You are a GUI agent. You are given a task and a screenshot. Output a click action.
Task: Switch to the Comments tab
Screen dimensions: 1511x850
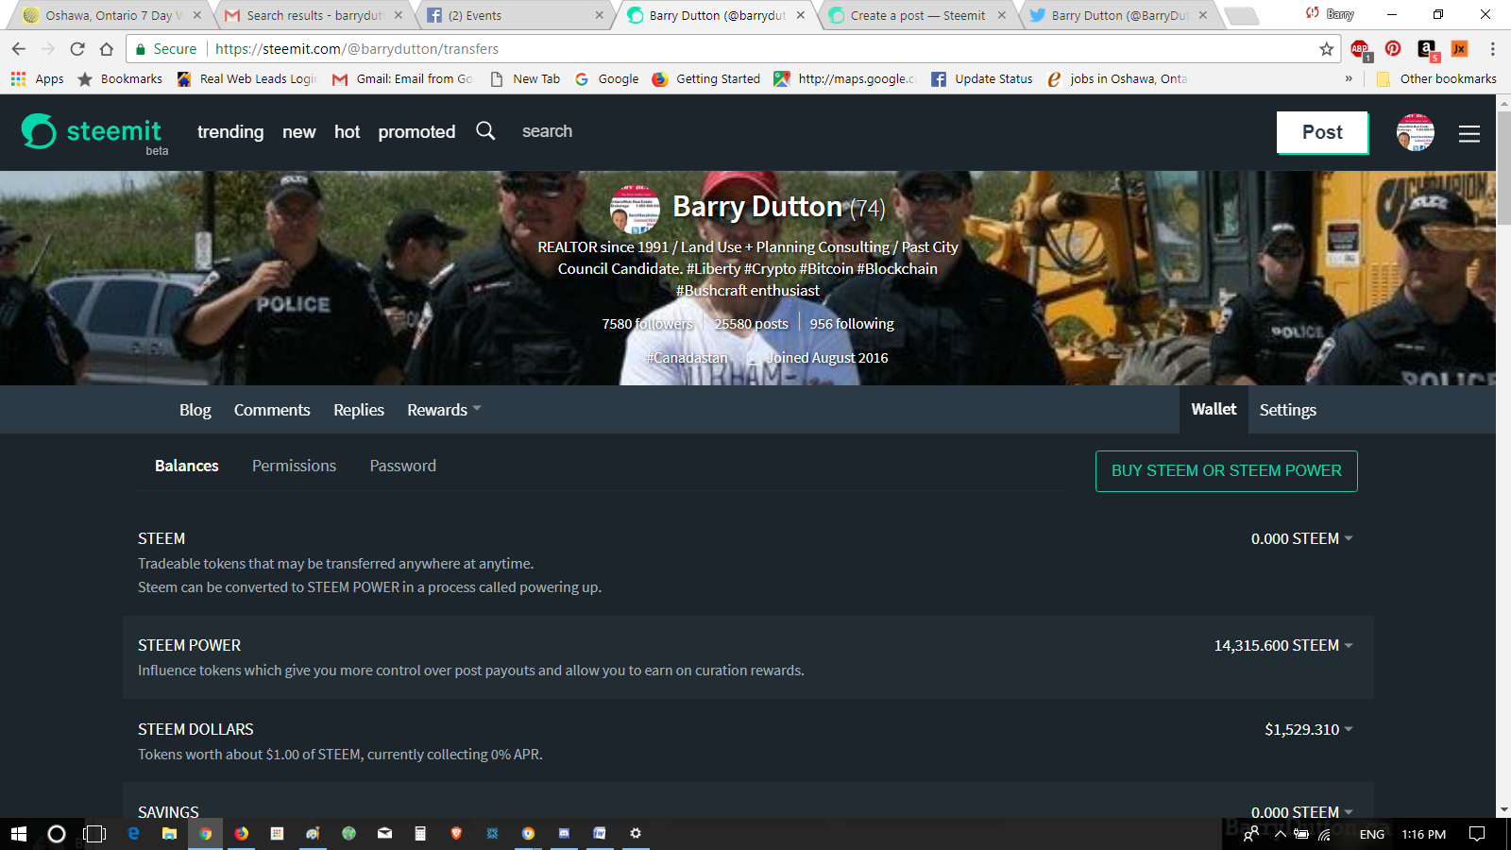click(x=272, y=410)
